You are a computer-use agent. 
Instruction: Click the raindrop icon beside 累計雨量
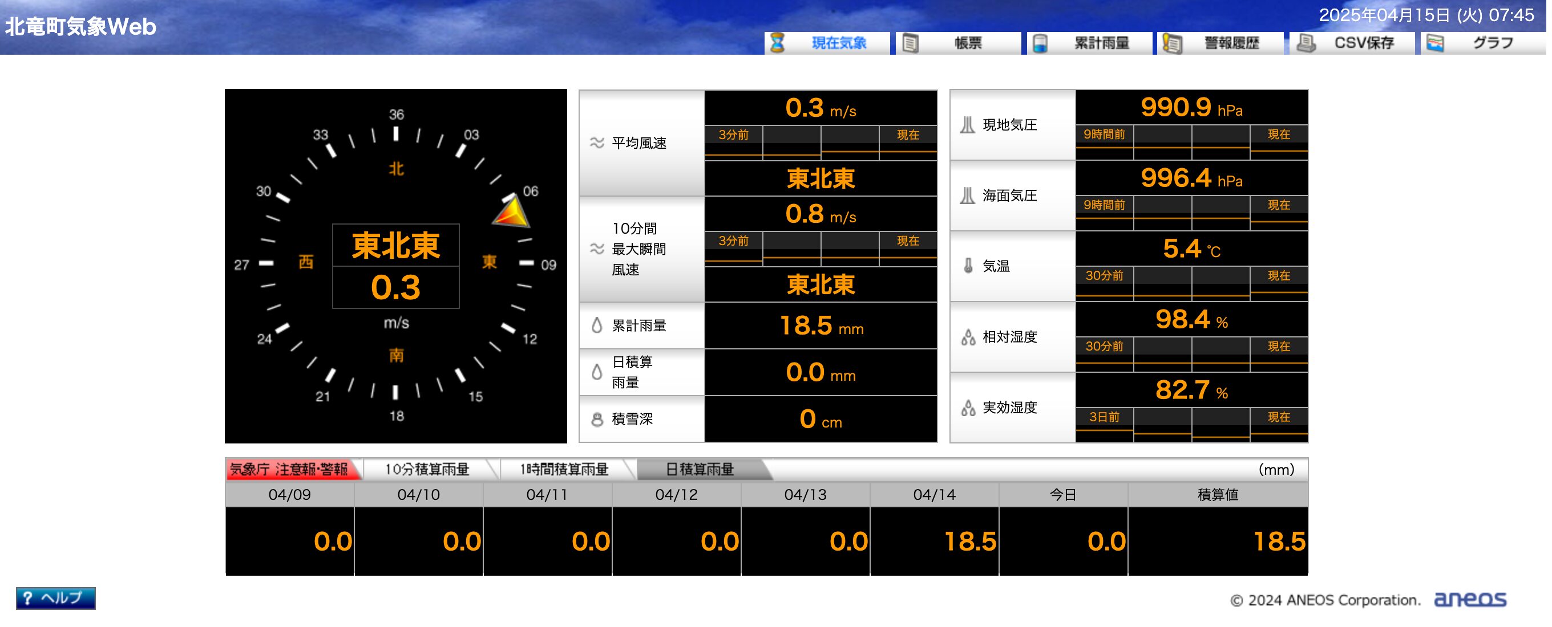click(x=596, y=325)
